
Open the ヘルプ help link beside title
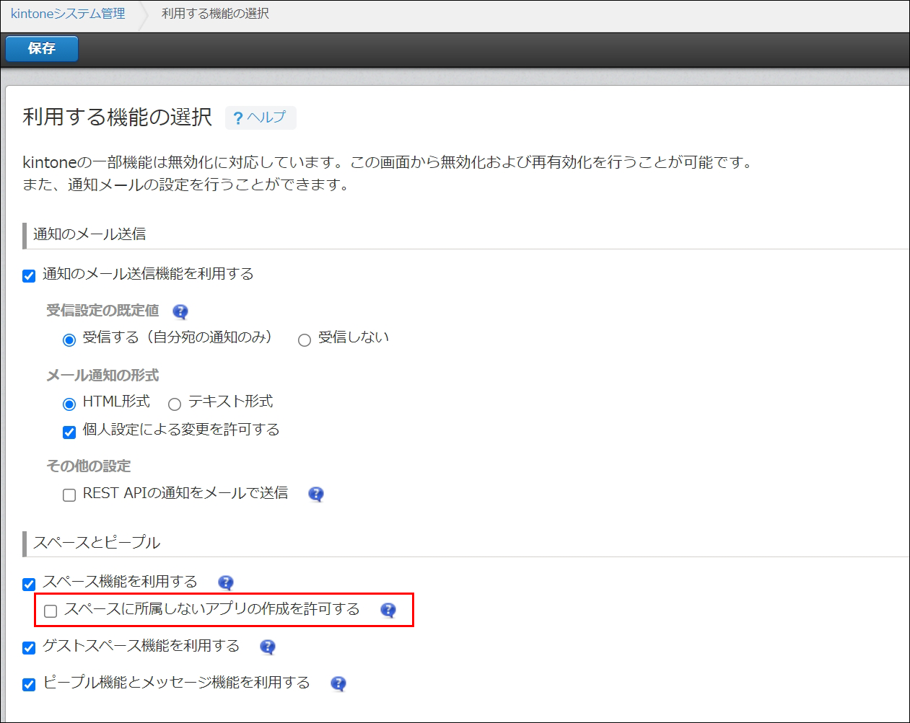(261, 117)
